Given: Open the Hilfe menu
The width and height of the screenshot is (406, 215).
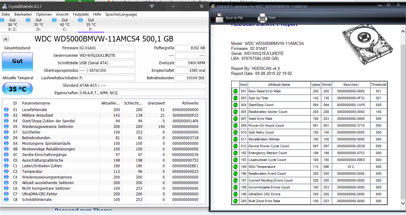Looking at the screenshot, I should point(97,14).
